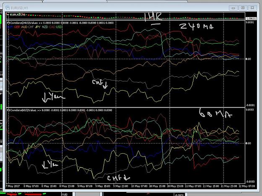Image resolution: width=262 pixels, height=196 pixels.
Task: Click the JPY currency legend label
Action: click(x=38, y=27)
